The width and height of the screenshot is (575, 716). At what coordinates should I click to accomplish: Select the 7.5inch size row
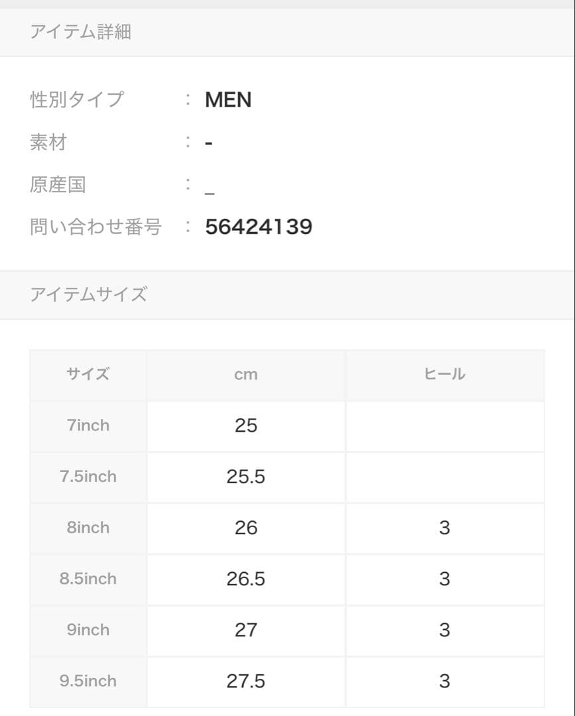tap(88, 477)
